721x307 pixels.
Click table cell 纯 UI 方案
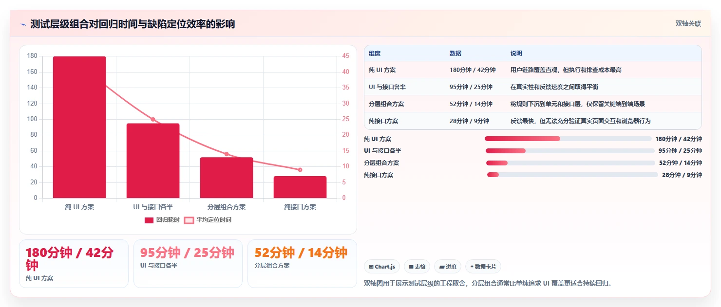pos(382,70)
